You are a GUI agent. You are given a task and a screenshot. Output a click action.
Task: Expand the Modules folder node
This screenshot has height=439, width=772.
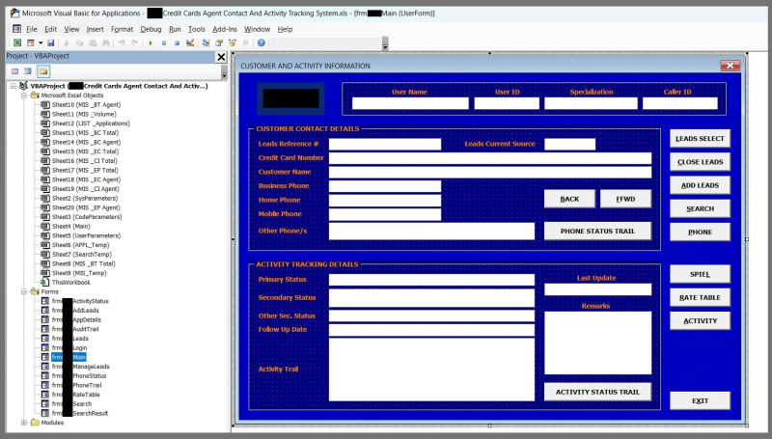click(25, 423)
